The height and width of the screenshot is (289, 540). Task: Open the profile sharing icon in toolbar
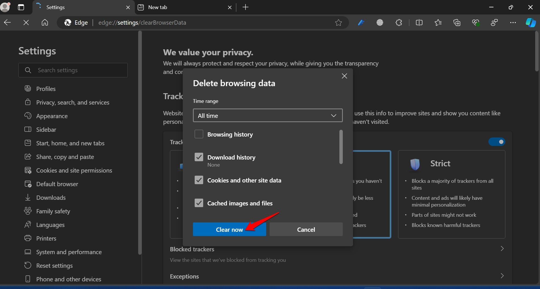(494, 22)
